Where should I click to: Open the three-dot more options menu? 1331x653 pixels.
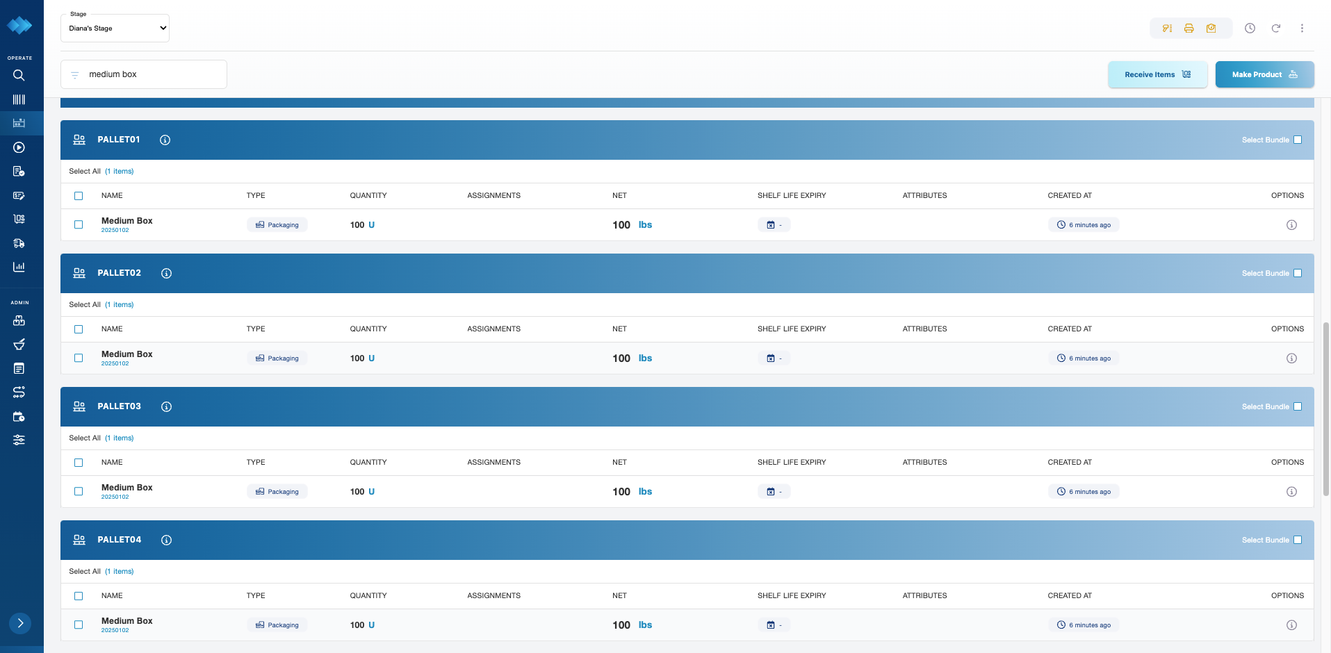pyautogui.click(x=1302, y=28)
